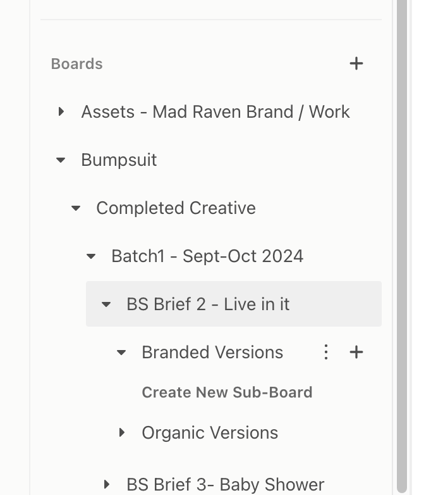Expand the Organic Versions arrow
Screen dimensions: 431x495
pyautogui.click(x=122, y=433)
